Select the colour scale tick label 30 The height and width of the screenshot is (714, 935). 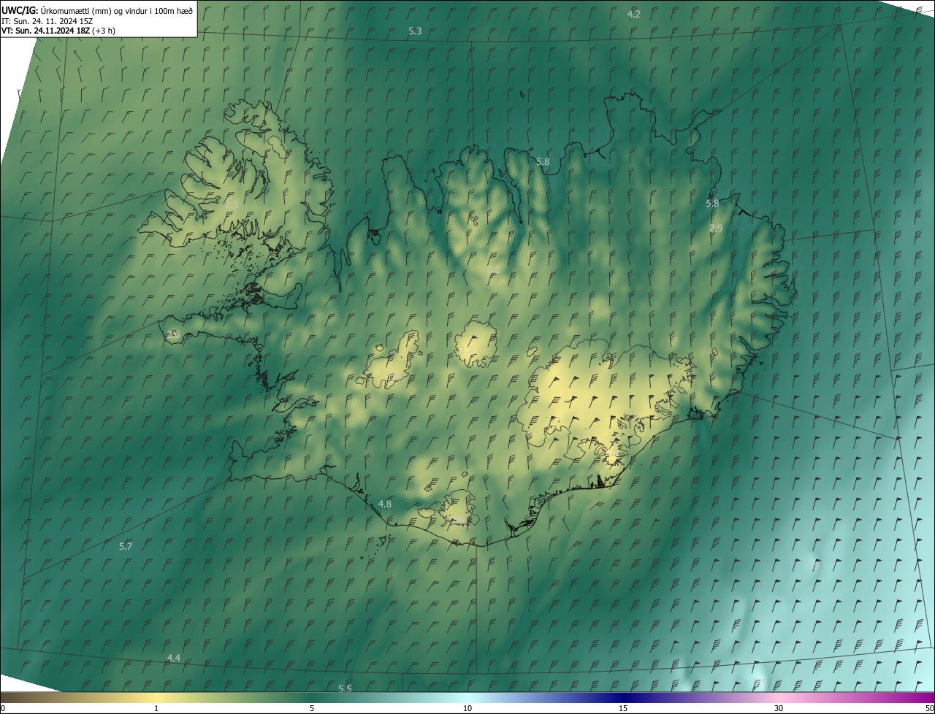point(779,709)
